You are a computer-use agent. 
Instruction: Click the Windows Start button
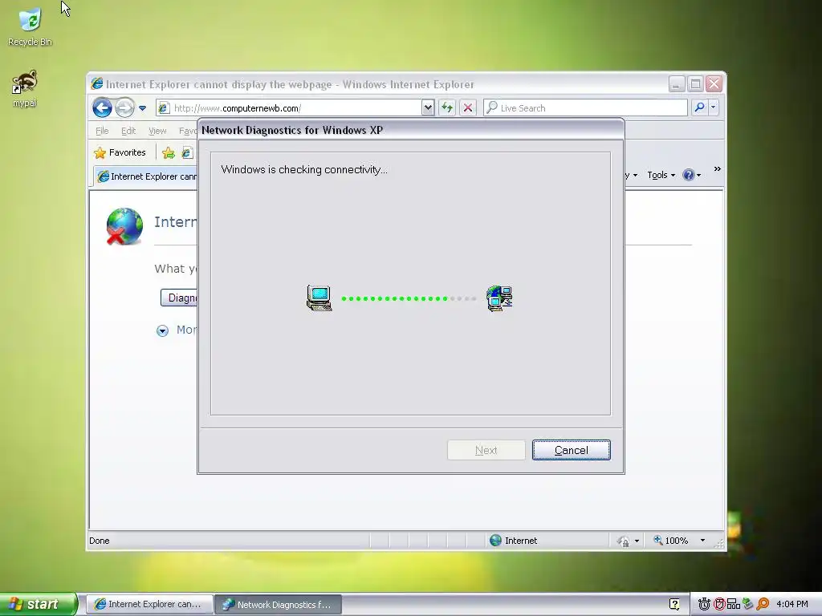click(x=39, y=604)
